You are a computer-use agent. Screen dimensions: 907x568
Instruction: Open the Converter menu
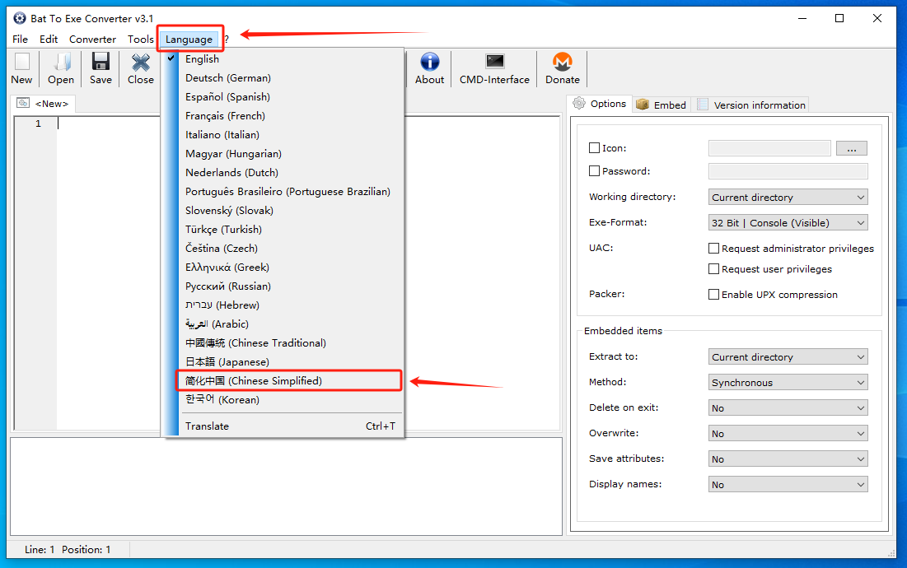pos(92,40)
